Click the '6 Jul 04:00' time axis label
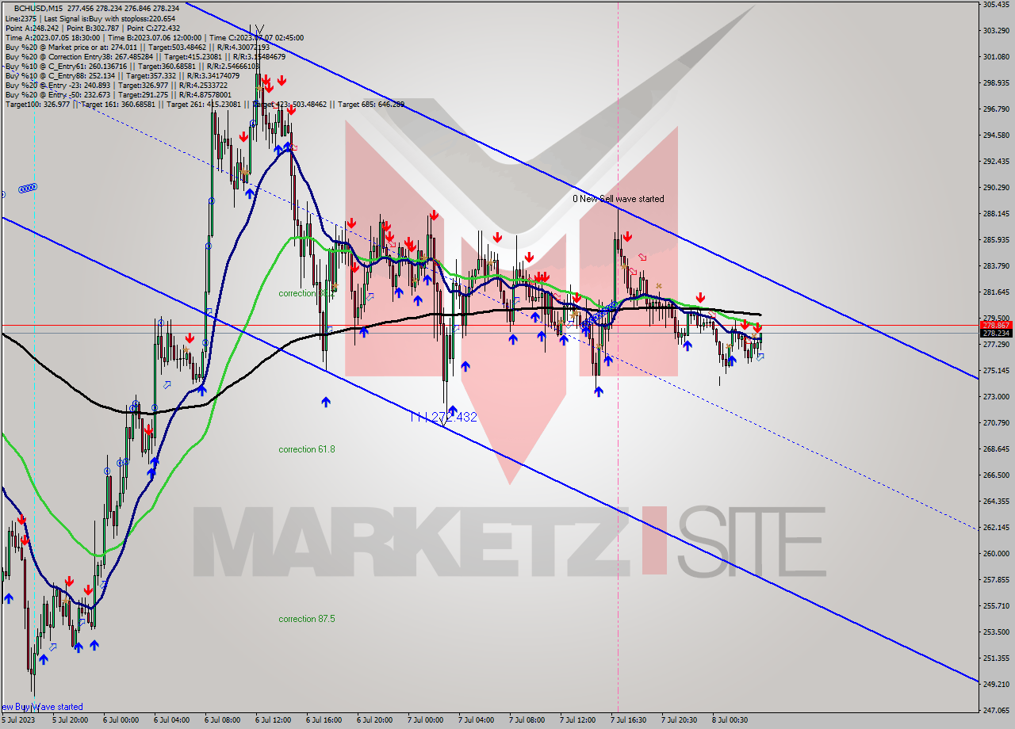Image resolution: width=1015 pixels, height=729 pixels. coord(172,721)
